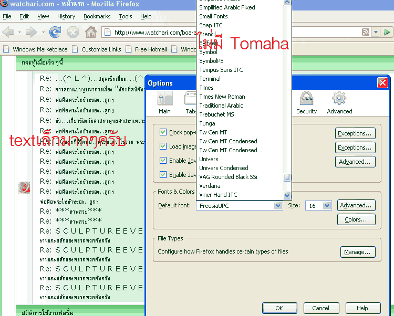The image size is (394, 316).
Task: Select Traditional Arabic in font list
Action: click(x=221, y=106)
